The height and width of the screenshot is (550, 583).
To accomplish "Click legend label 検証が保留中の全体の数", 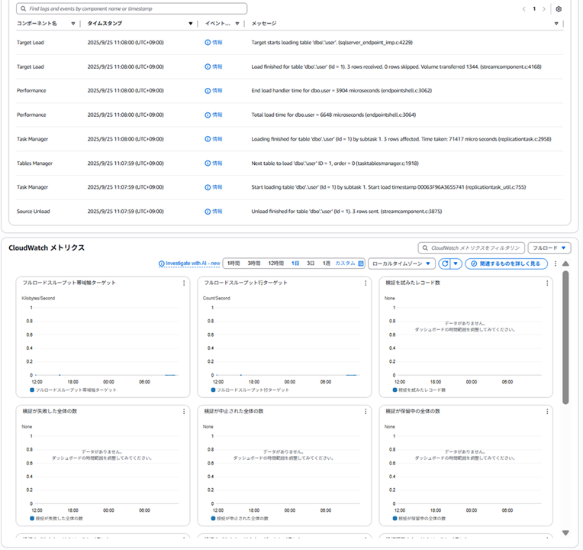I will tap(422, 519).
